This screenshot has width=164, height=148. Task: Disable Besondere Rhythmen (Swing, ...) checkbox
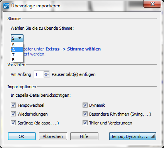tap(85, 114)
